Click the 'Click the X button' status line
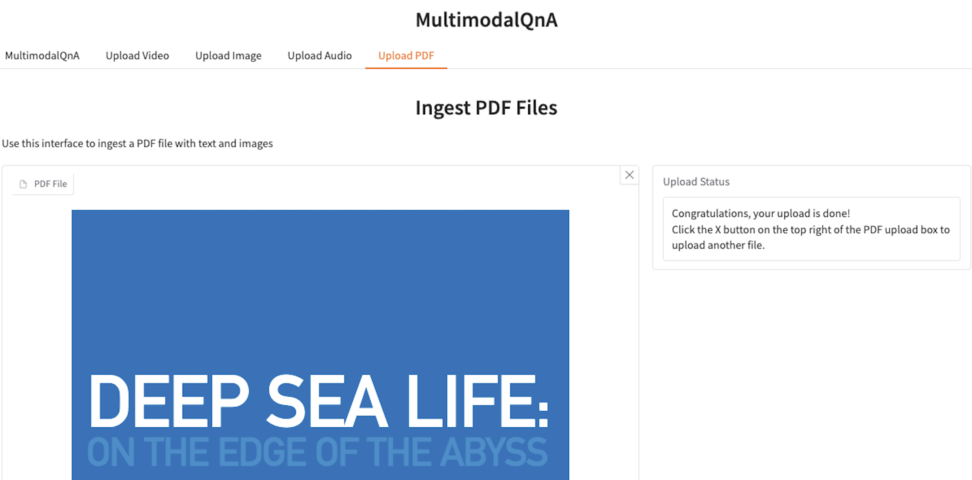The width and height of the screenshot is (972, 480). tap(811, 229)
